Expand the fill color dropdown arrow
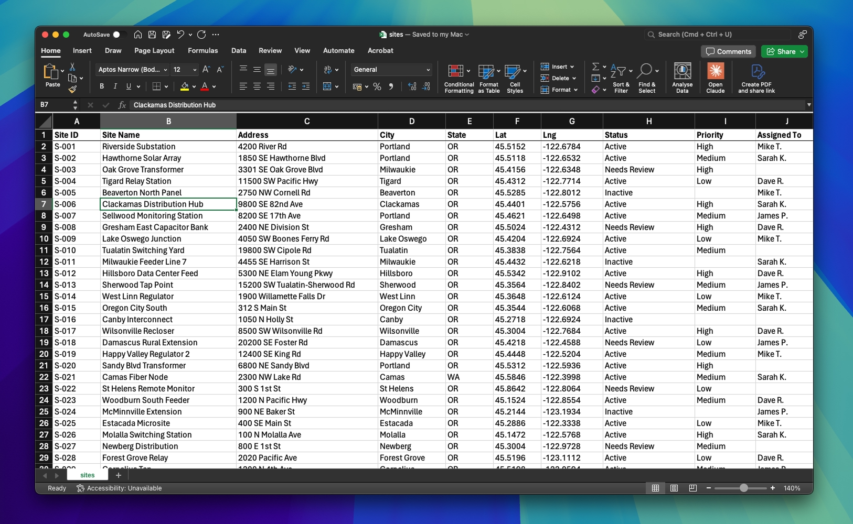This screenshot has width=853, height=524. (x=193, y=86)
